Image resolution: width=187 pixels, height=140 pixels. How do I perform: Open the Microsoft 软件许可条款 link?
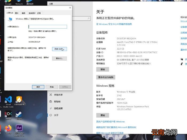(110, 133)
